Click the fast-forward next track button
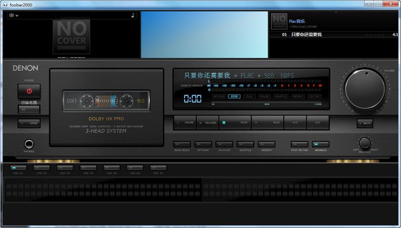401x228 pixels. (x=318, y=123)
